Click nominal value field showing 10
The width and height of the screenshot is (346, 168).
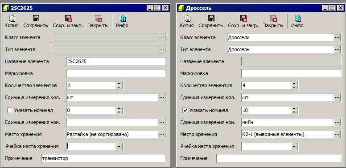266,110
